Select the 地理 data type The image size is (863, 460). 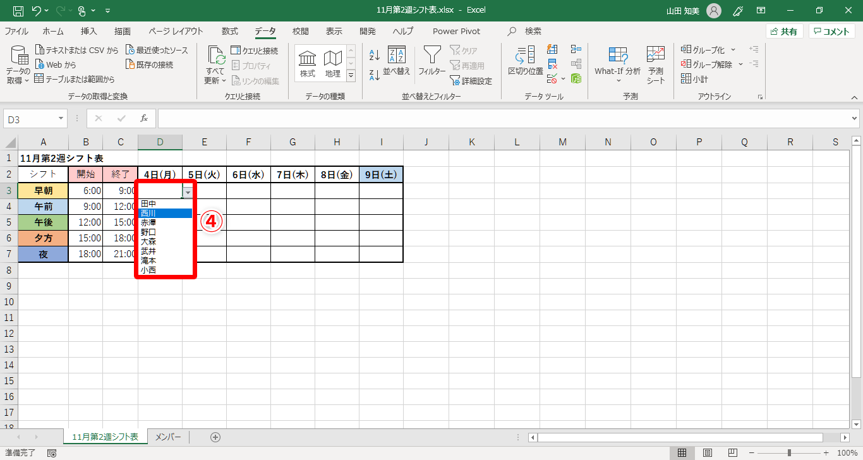point(333,64)
